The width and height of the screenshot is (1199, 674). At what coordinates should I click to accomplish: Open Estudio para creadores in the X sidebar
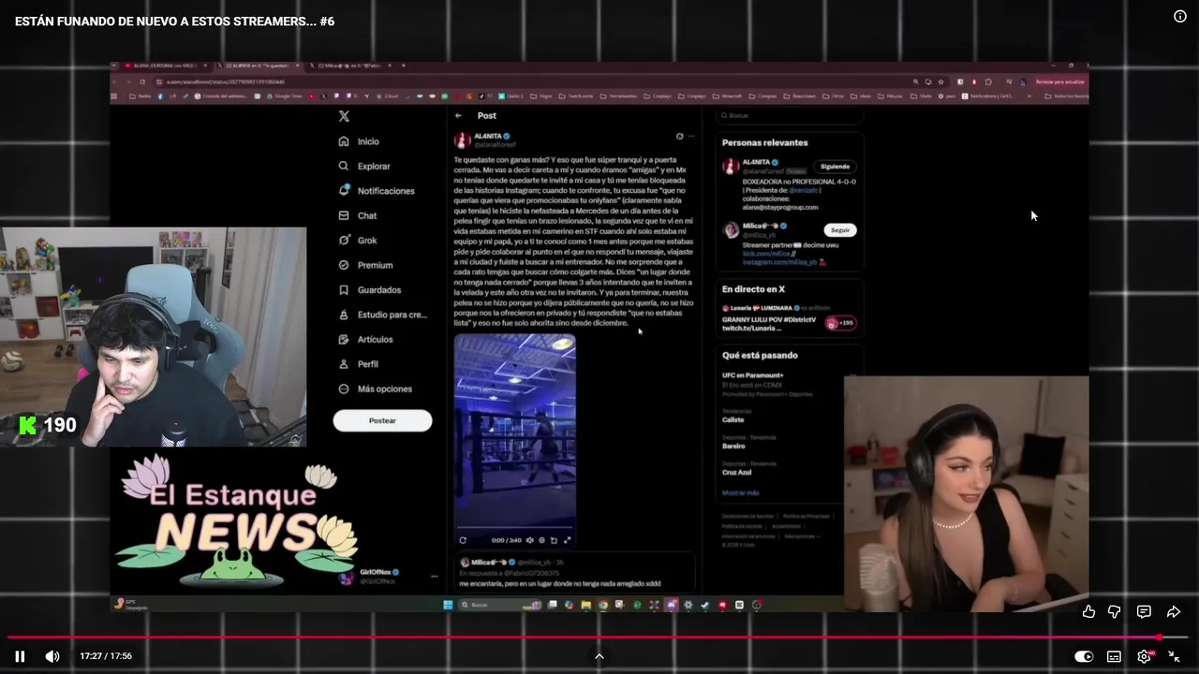(x=382, y=315)
